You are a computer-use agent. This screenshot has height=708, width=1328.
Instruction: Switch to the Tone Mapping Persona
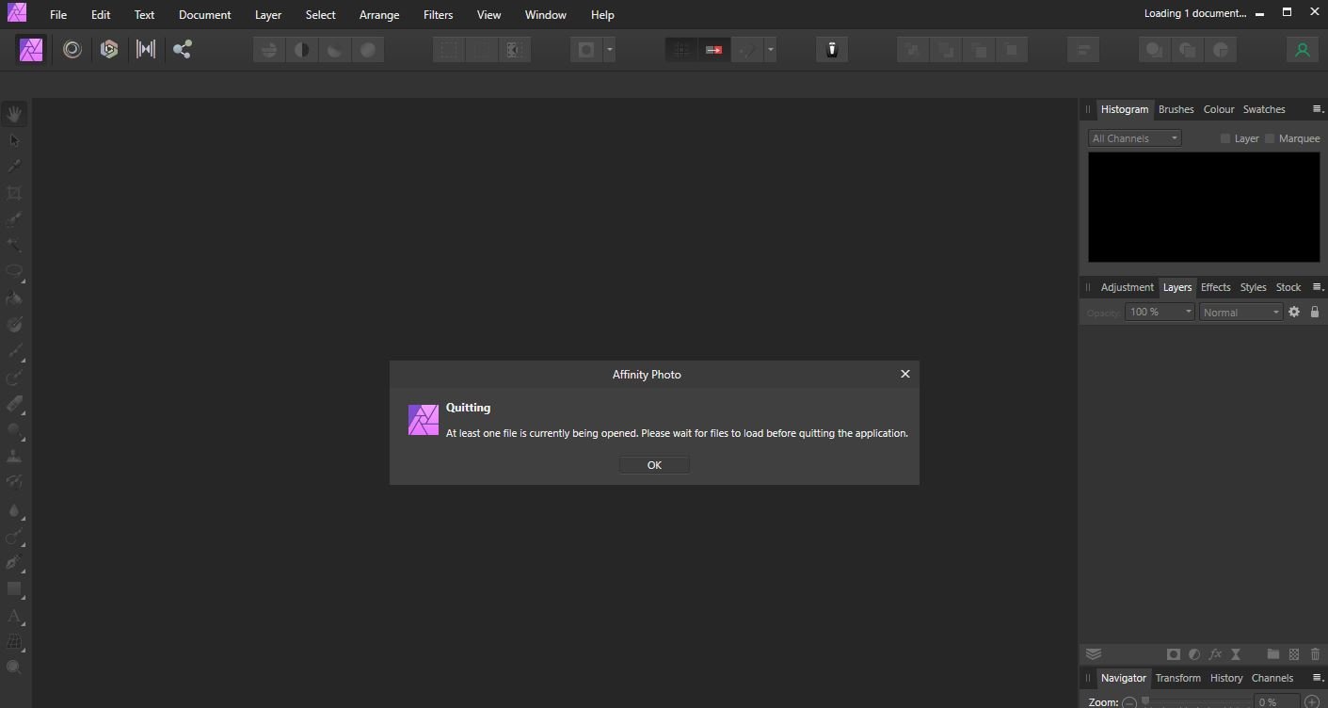pyautogui.click(x=146, y=50)
